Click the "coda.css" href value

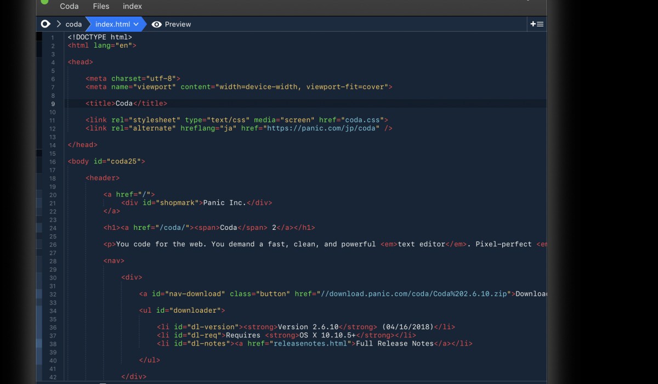362,120
